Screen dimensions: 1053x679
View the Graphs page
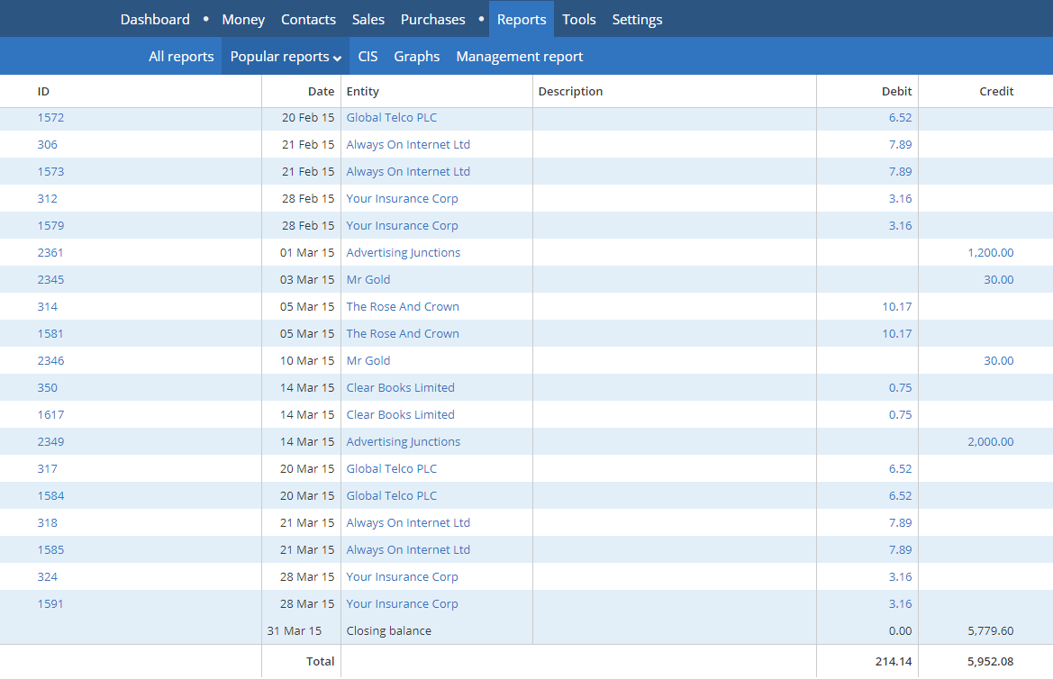416,57
